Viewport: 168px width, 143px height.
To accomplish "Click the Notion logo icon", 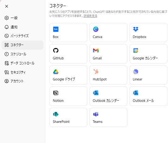I will click(x=56, y=93).
